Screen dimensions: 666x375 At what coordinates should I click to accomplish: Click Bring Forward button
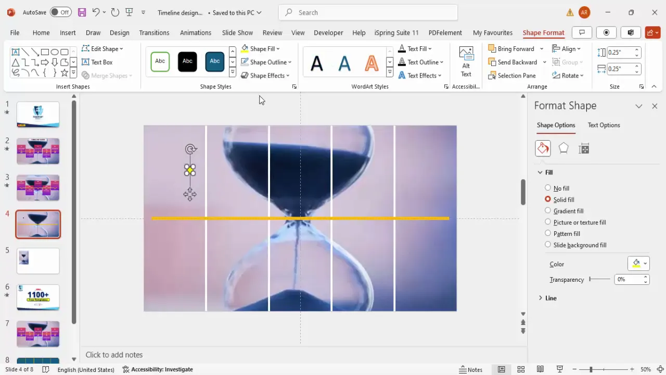click(511, 49)
